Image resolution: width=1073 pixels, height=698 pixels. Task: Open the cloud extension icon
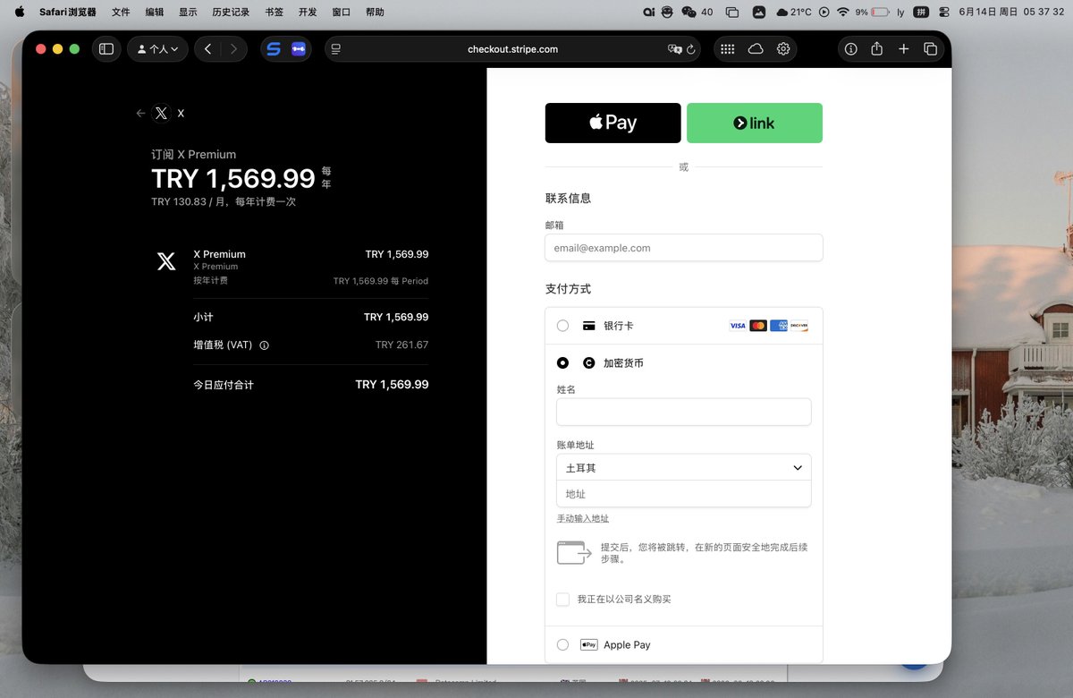(756, 49)
